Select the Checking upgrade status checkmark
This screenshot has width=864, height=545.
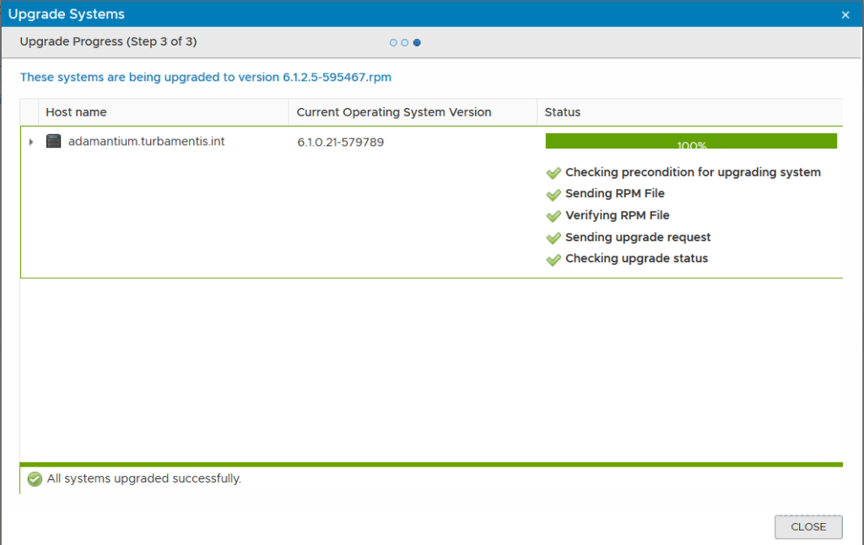point(553,259)
